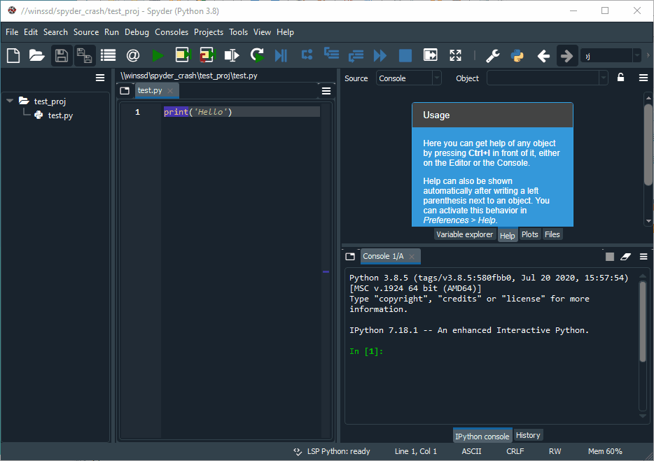Switch to Variable explorer tab

coord(464,234)
